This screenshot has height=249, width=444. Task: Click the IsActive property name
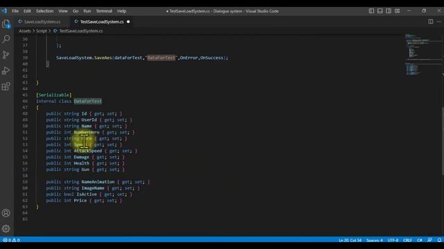(87, 194)
